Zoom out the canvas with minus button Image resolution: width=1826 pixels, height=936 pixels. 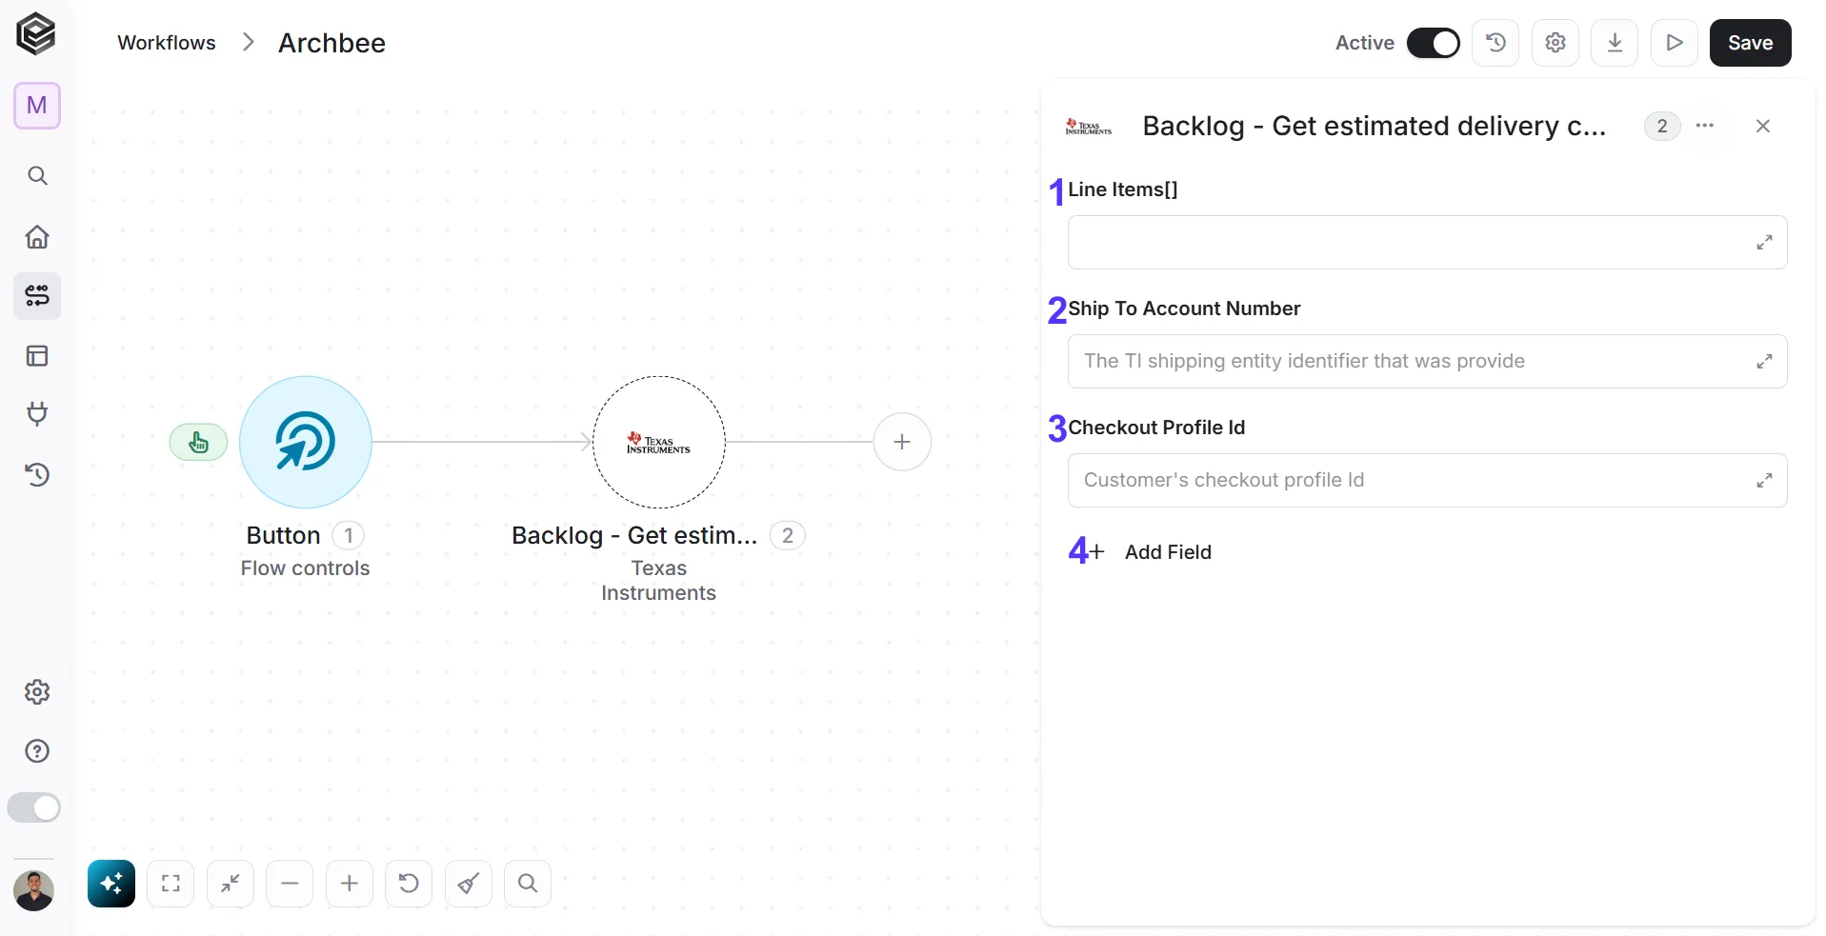[x=290, y=884]
